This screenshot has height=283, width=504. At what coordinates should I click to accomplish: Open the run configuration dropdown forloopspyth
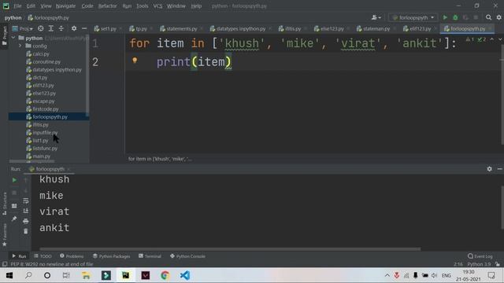(x=413, y=17)
